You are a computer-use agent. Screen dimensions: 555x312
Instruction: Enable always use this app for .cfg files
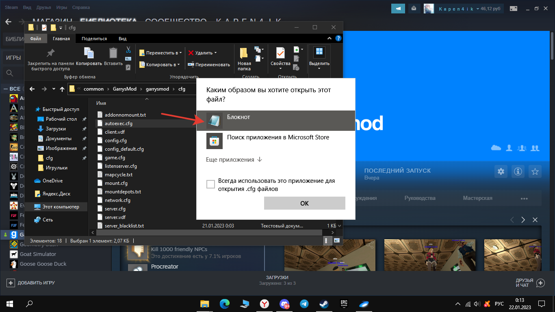210,184
